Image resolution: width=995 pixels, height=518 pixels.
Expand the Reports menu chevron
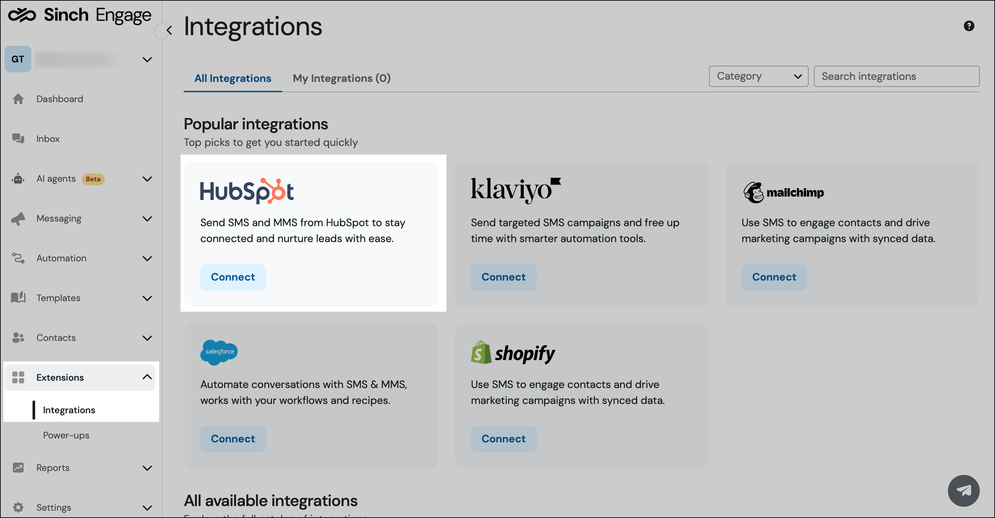point(147,468)
